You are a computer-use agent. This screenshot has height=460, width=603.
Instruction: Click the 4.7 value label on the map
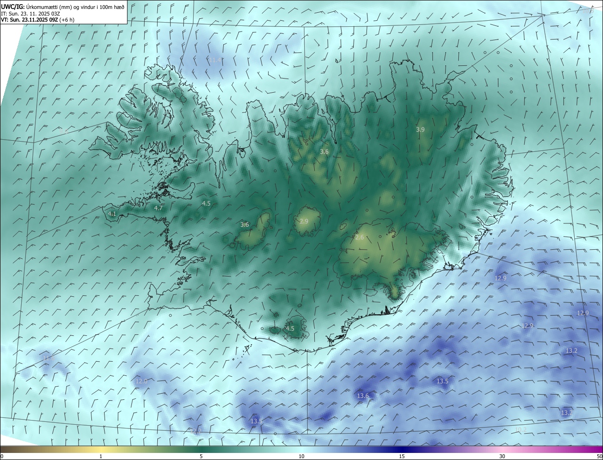coord(158,208)
